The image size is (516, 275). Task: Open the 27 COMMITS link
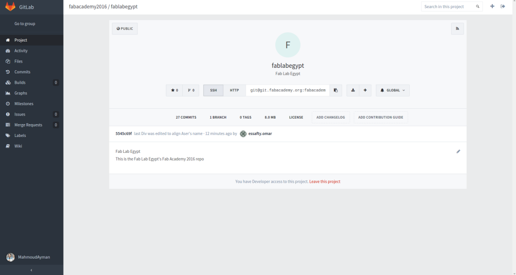186,117
